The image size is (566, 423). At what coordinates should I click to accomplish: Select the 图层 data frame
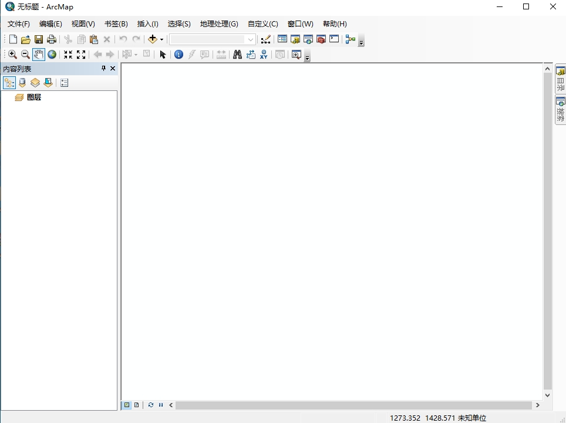point(32,97)
